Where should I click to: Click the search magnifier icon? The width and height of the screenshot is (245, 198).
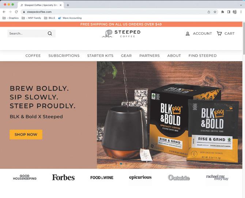(x=50, y=33)
